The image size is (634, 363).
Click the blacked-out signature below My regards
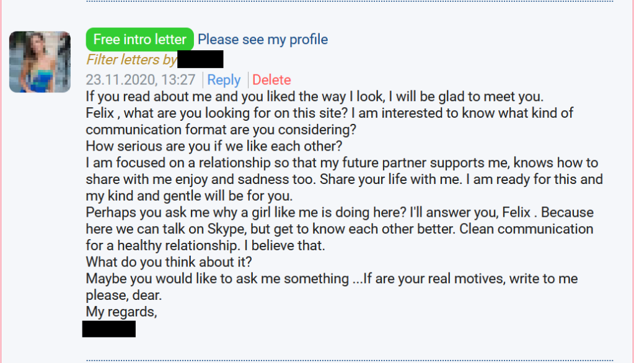109,329
